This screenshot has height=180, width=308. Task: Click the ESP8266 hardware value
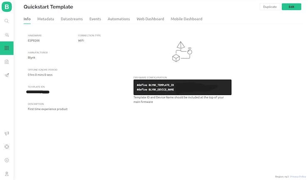(x=34, y=40)
